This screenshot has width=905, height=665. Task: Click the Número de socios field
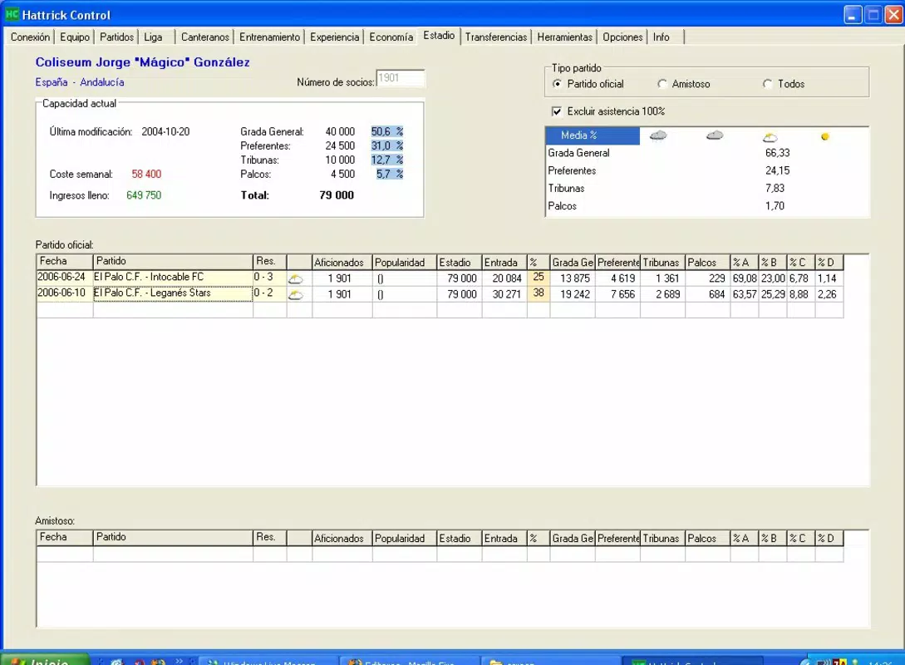tap(401, 78)
